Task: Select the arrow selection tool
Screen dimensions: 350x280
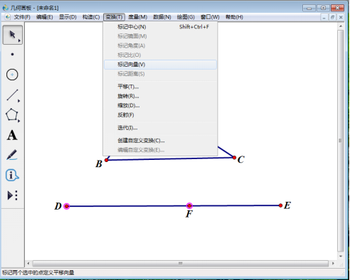Action: [x=12, y=35]
